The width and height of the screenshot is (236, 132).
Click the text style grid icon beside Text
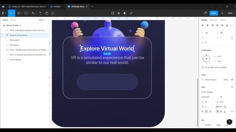tap(232, 87)
